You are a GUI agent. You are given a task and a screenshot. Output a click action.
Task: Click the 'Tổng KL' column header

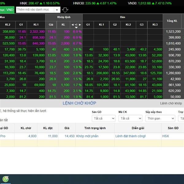[x=172, y=21]
